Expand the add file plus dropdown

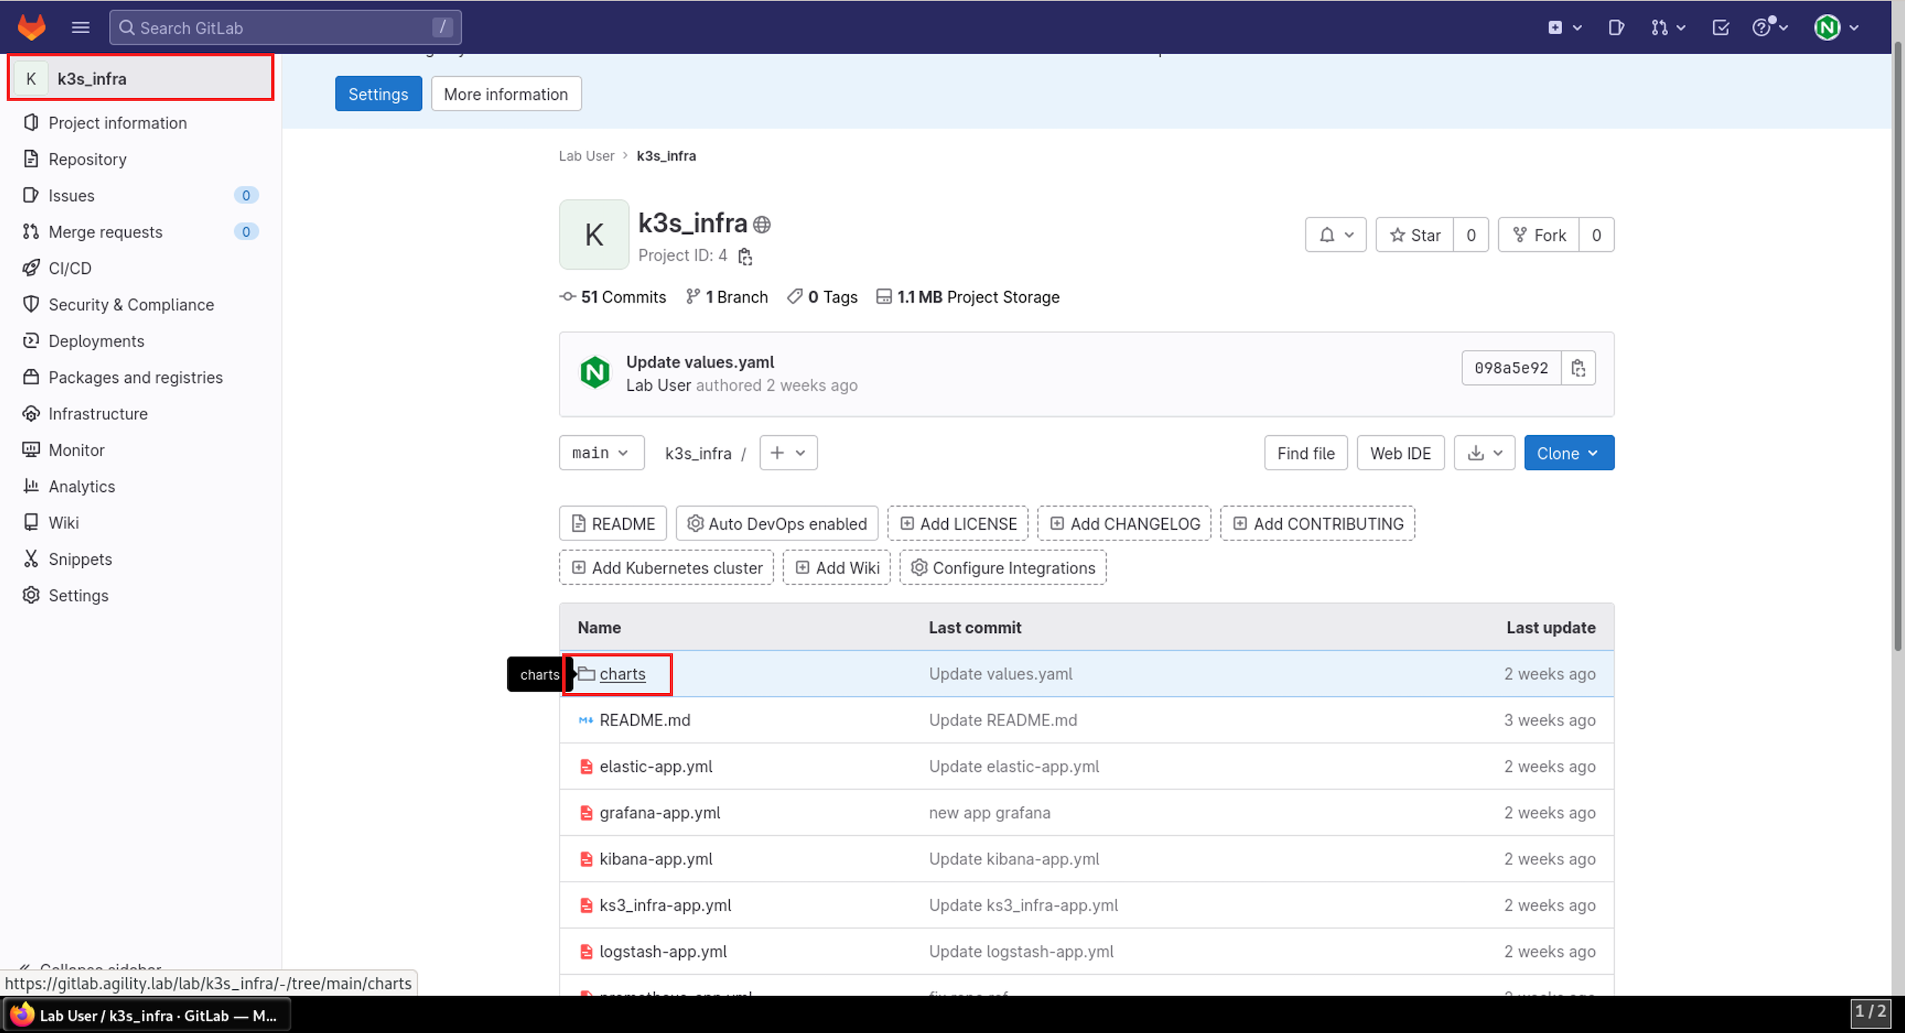[x=788, y=452]
